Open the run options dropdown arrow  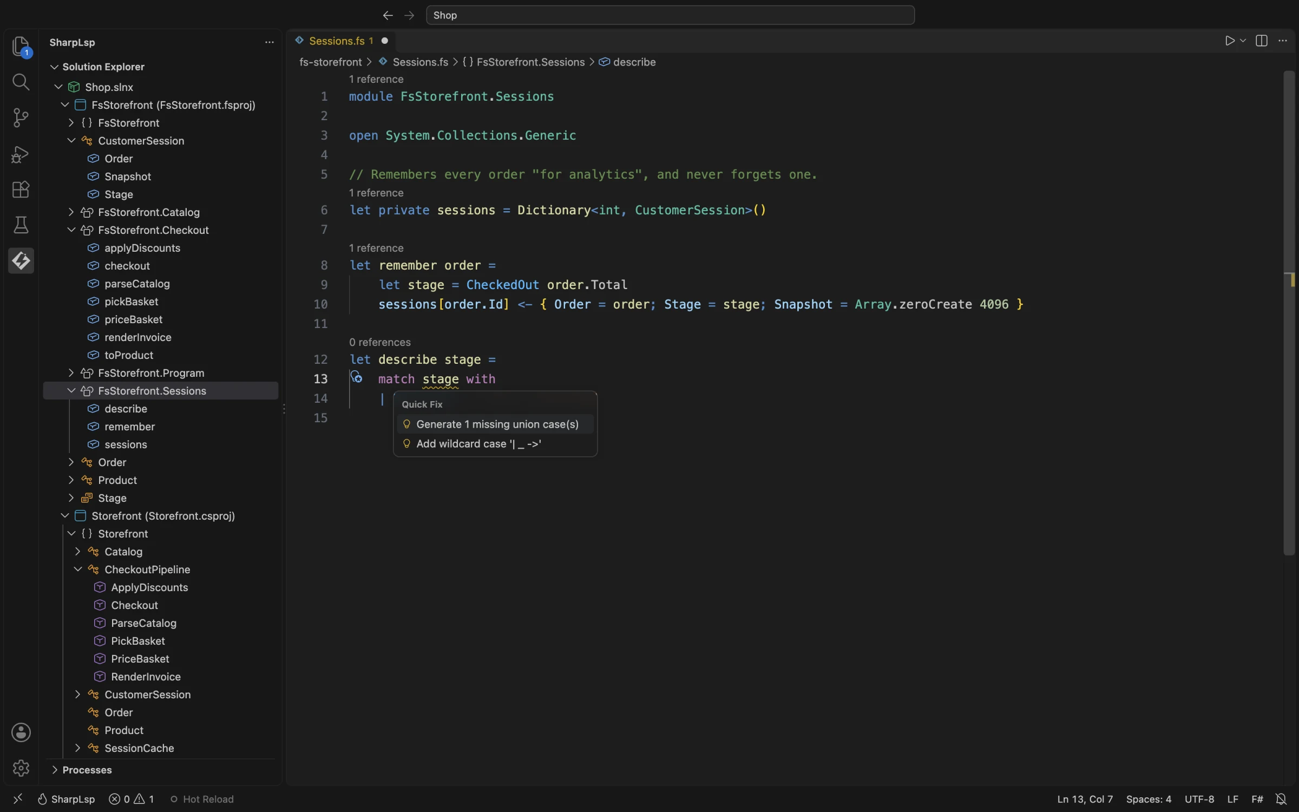click(1243, 41)
